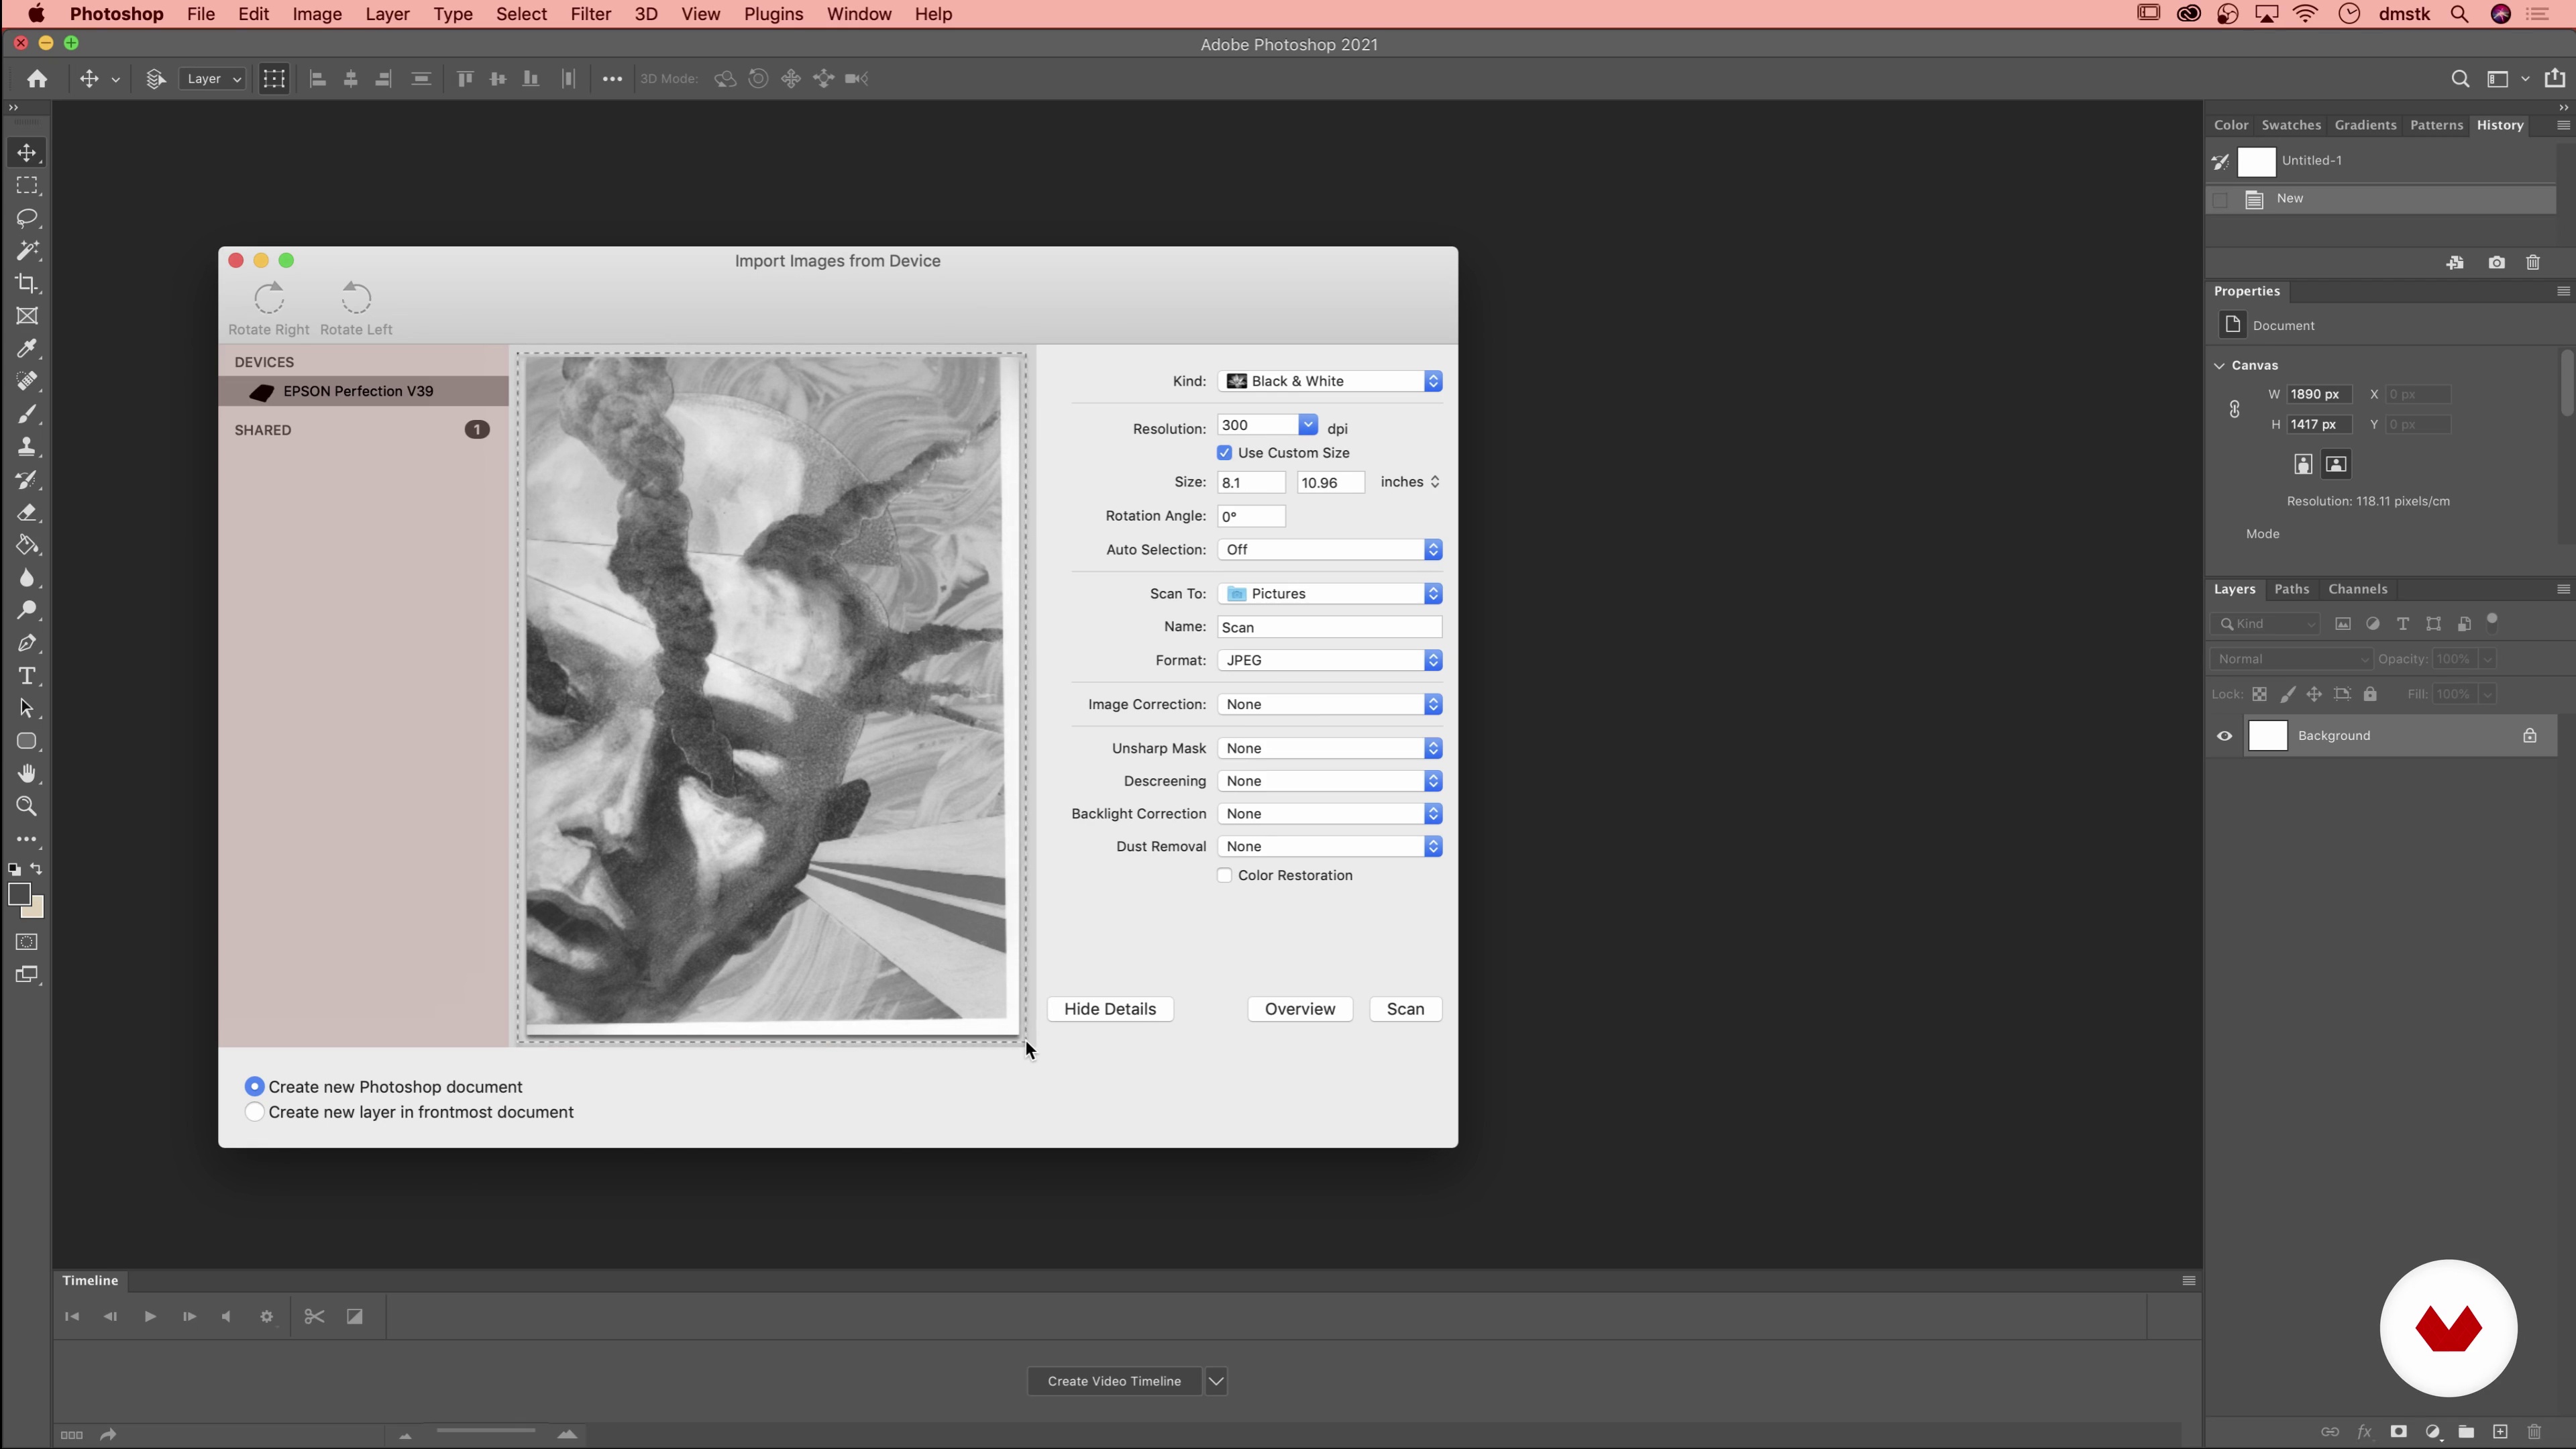This screenshot has width=2576, height=1449.
Task: Open the Descreening dropdown
Action: pyautogui.click(x=1330, y=781)
